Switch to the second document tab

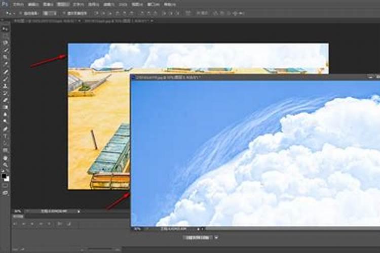point(118,21)
